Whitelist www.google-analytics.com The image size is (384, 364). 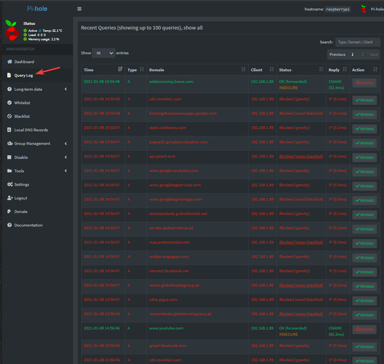click(x=364, y=172)
